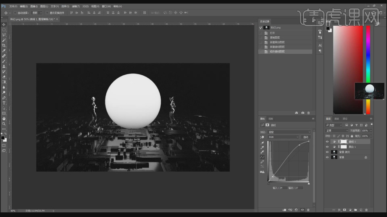Select the Move tool in the toolbar
Image resolution: width=387 pixels, height=217 pixels.
pos(4,24)
